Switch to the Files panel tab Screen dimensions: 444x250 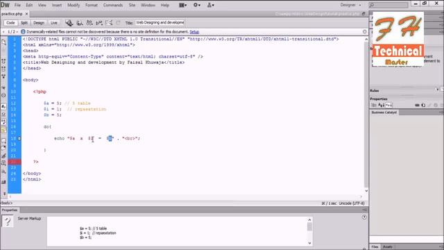coord(375,247)
